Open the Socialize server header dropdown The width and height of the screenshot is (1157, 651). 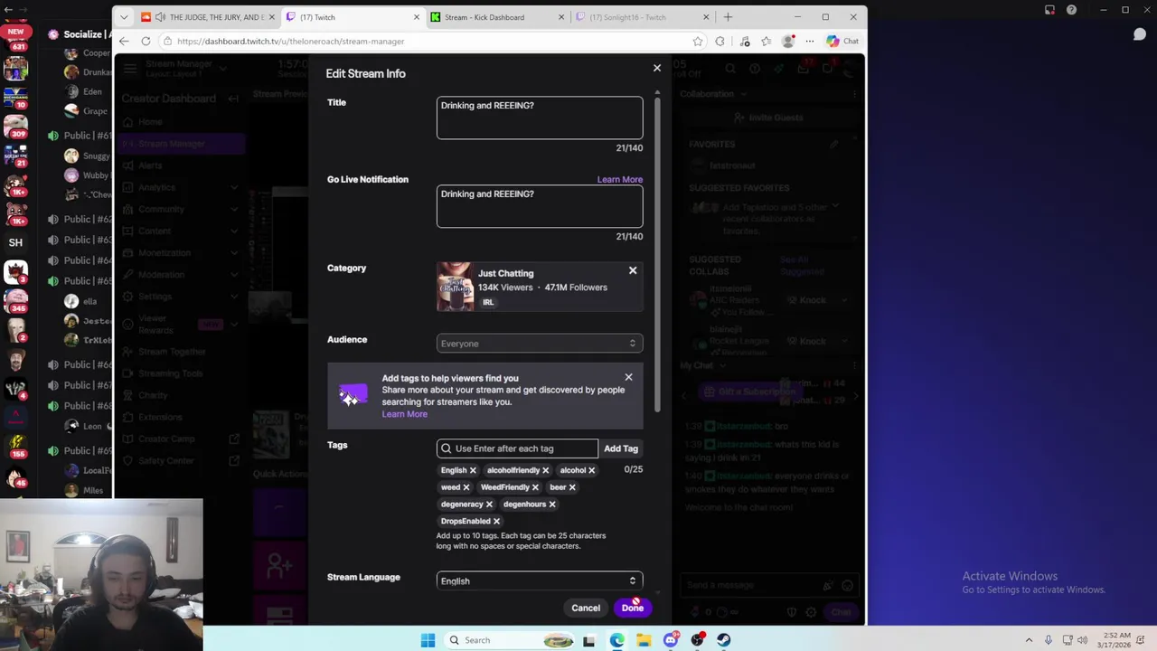(80, 34)
